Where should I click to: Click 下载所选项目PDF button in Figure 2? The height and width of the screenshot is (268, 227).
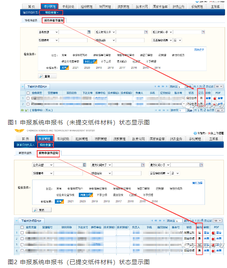(31, 221)
